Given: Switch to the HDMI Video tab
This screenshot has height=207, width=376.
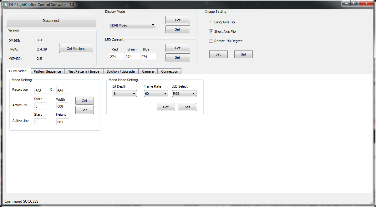Looking at the screenshot, I should (x=18, y=71).
